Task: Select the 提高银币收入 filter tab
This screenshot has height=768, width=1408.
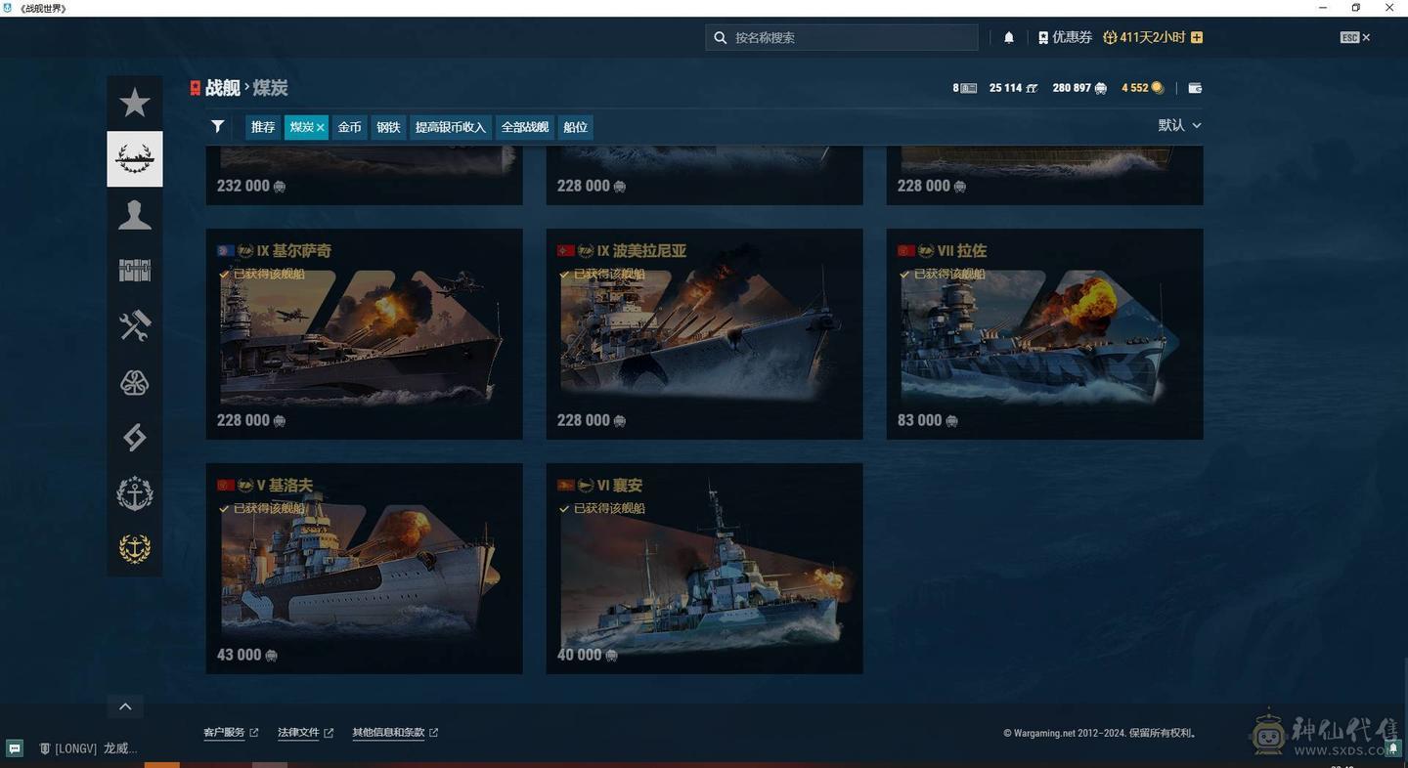Action: click(450, 127)
